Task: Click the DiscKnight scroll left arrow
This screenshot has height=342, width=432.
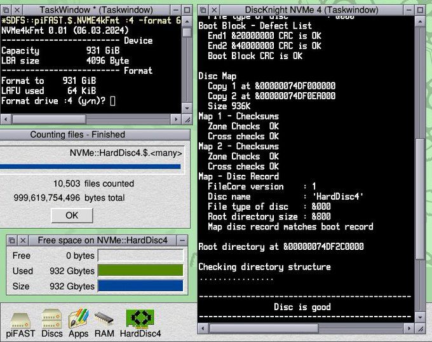Action: point(203,328)
